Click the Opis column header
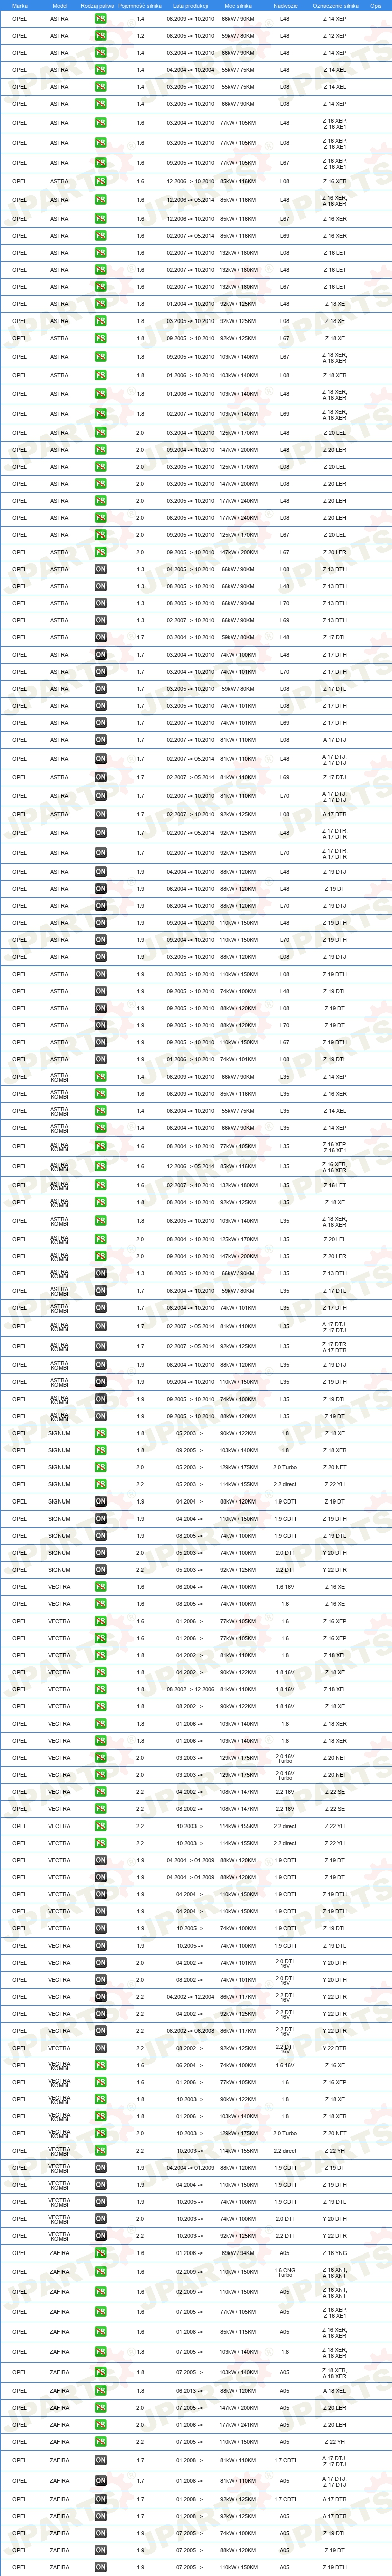Image resolution: width=392 pixels, height=2576 pixels. 376,5
